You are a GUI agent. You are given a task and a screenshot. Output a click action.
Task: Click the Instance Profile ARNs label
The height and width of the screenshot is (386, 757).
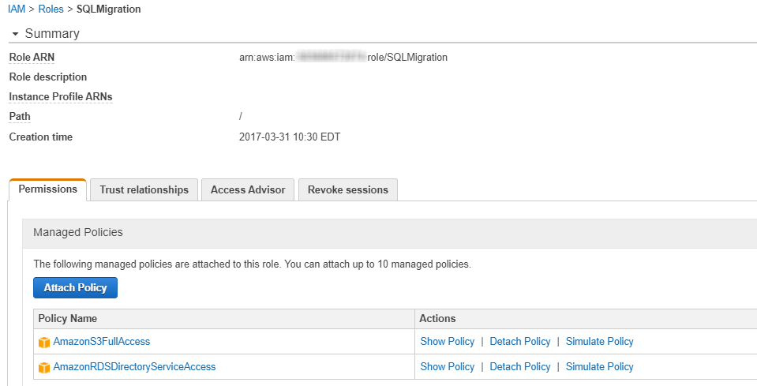point(60,96)
